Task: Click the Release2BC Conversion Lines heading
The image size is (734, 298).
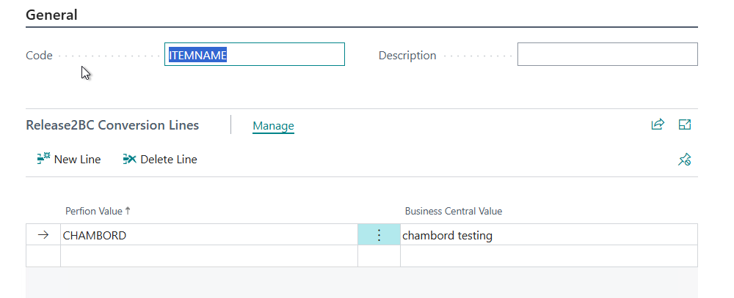Action: coord(112,125)
